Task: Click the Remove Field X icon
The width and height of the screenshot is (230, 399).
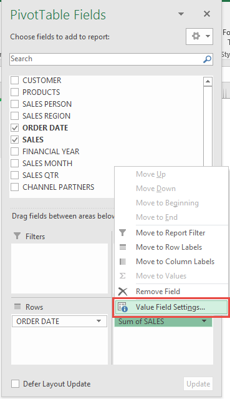Action: point(123,292)
